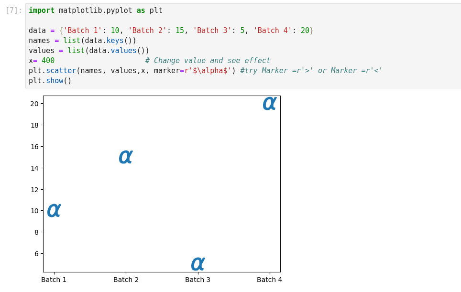This screenshot has width=461, height=292.
Task: Click the '\alpha' marker string in code
Action: pos(208,71)
